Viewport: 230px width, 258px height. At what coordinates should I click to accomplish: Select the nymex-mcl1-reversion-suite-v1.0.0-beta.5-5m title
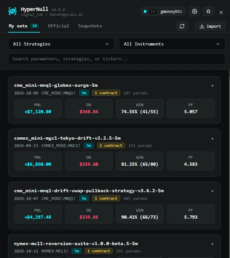(76, 243)
